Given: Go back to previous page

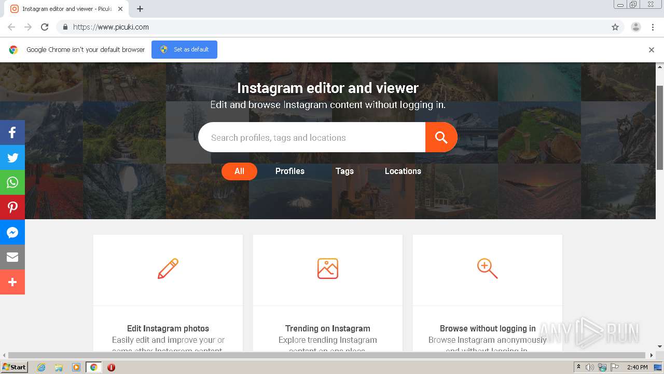Looking at the screenshot, I should (11, 27).
